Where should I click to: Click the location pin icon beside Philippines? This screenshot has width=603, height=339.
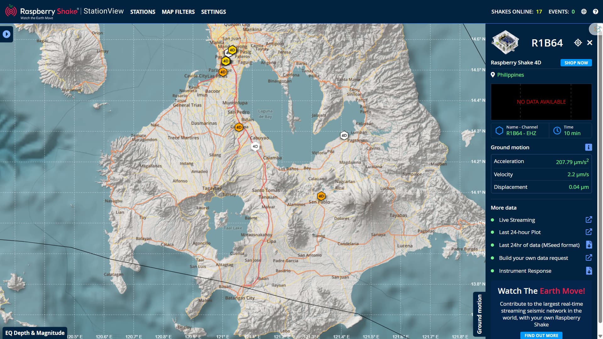click(x=493, y=75)
